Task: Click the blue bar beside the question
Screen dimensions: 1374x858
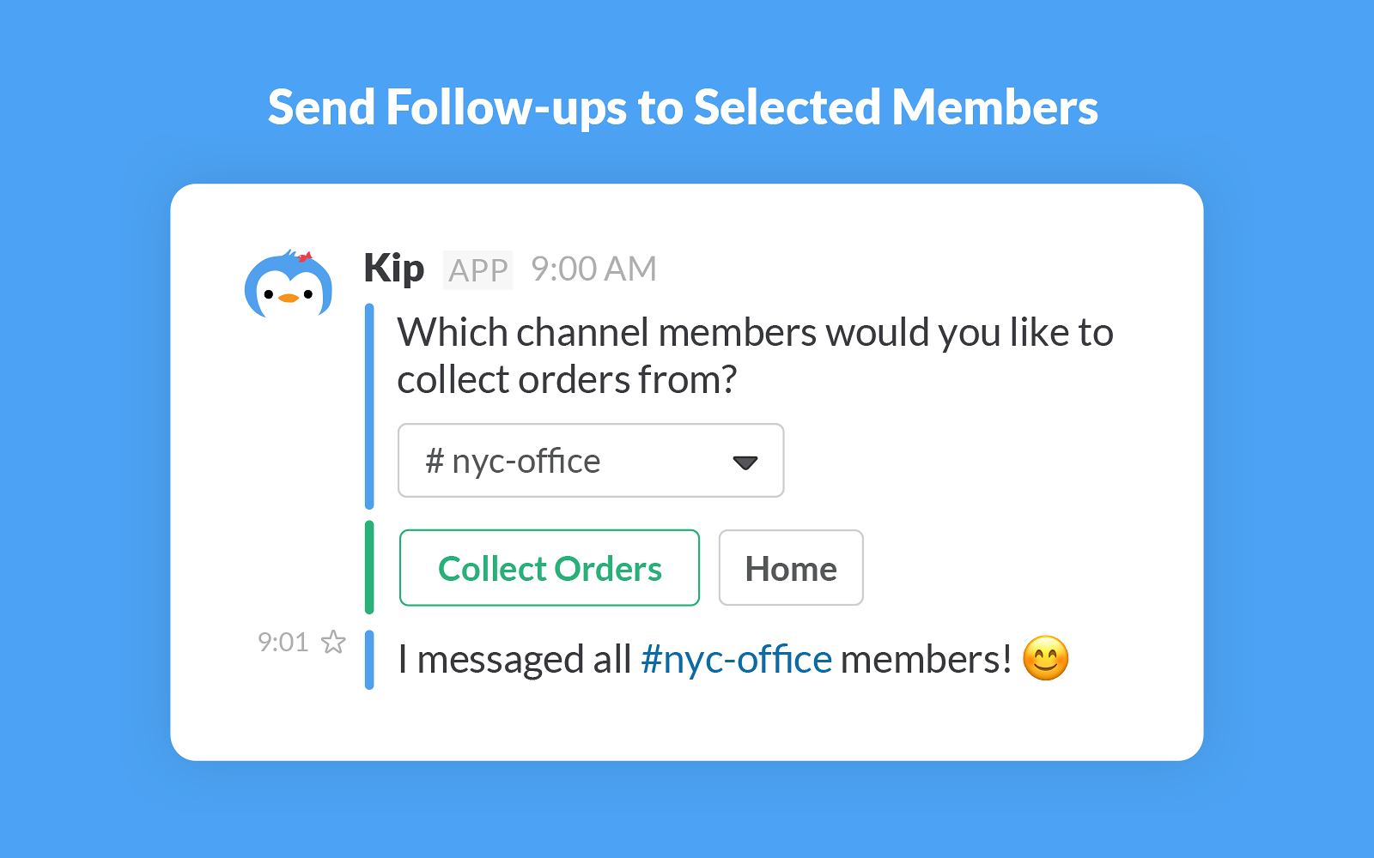Action: 369,406
